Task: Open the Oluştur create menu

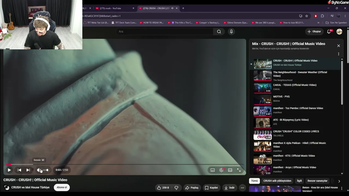Action: [x=314, y=32]
